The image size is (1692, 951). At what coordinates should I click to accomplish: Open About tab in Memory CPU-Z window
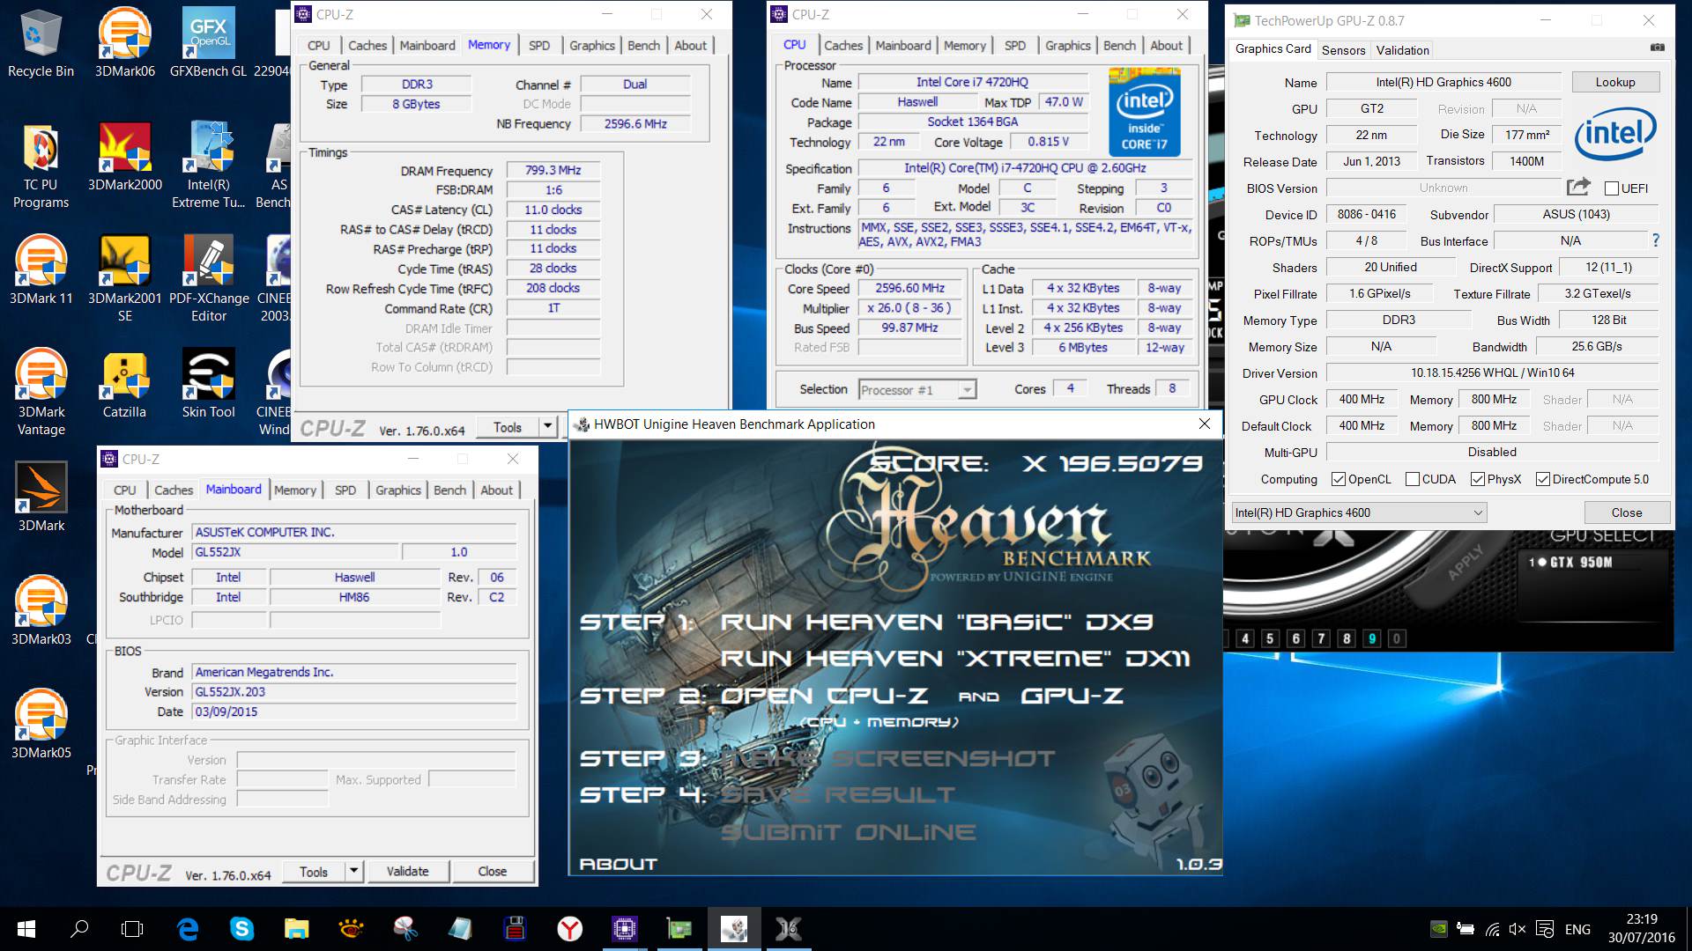pyautogui.click(x=690, y=46)
